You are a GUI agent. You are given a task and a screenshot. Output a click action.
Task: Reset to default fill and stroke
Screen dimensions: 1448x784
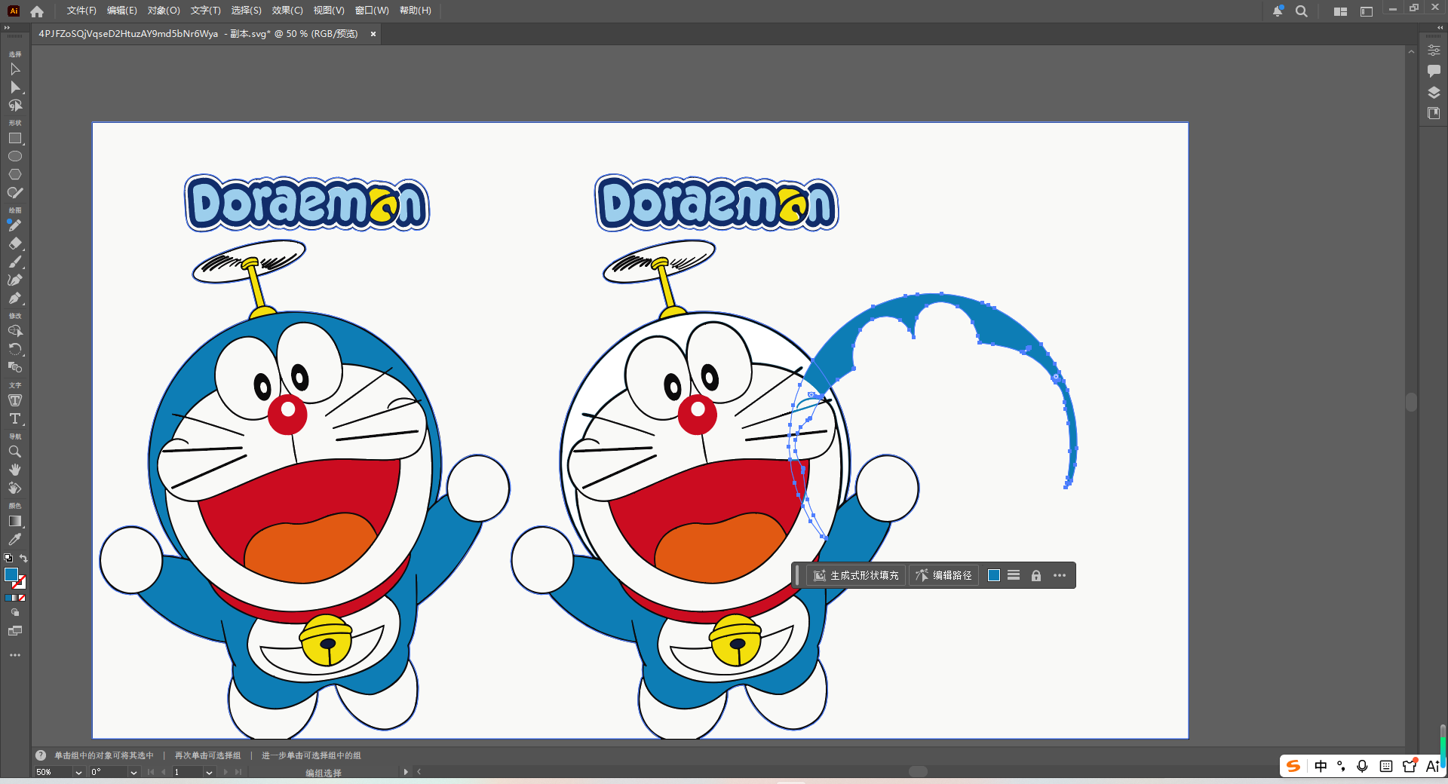click(8, 559)
